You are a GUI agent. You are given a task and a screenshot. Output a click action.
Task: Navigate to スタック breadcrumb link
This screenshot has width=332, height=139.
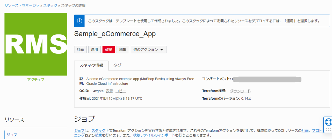50,5
